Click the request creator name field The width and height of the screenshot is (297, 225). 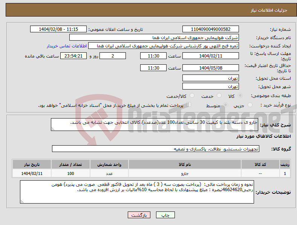click(x=164, y=46)
